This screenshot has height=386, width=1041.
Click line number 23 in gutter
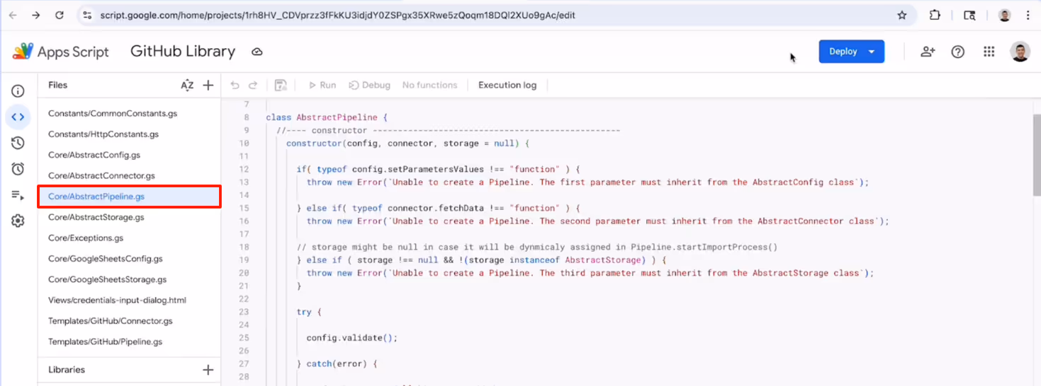[x=244, y=312]
